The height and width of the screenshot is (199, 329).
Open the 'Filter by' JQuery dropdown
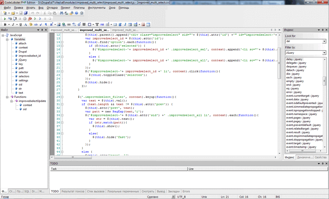(324, 53)
